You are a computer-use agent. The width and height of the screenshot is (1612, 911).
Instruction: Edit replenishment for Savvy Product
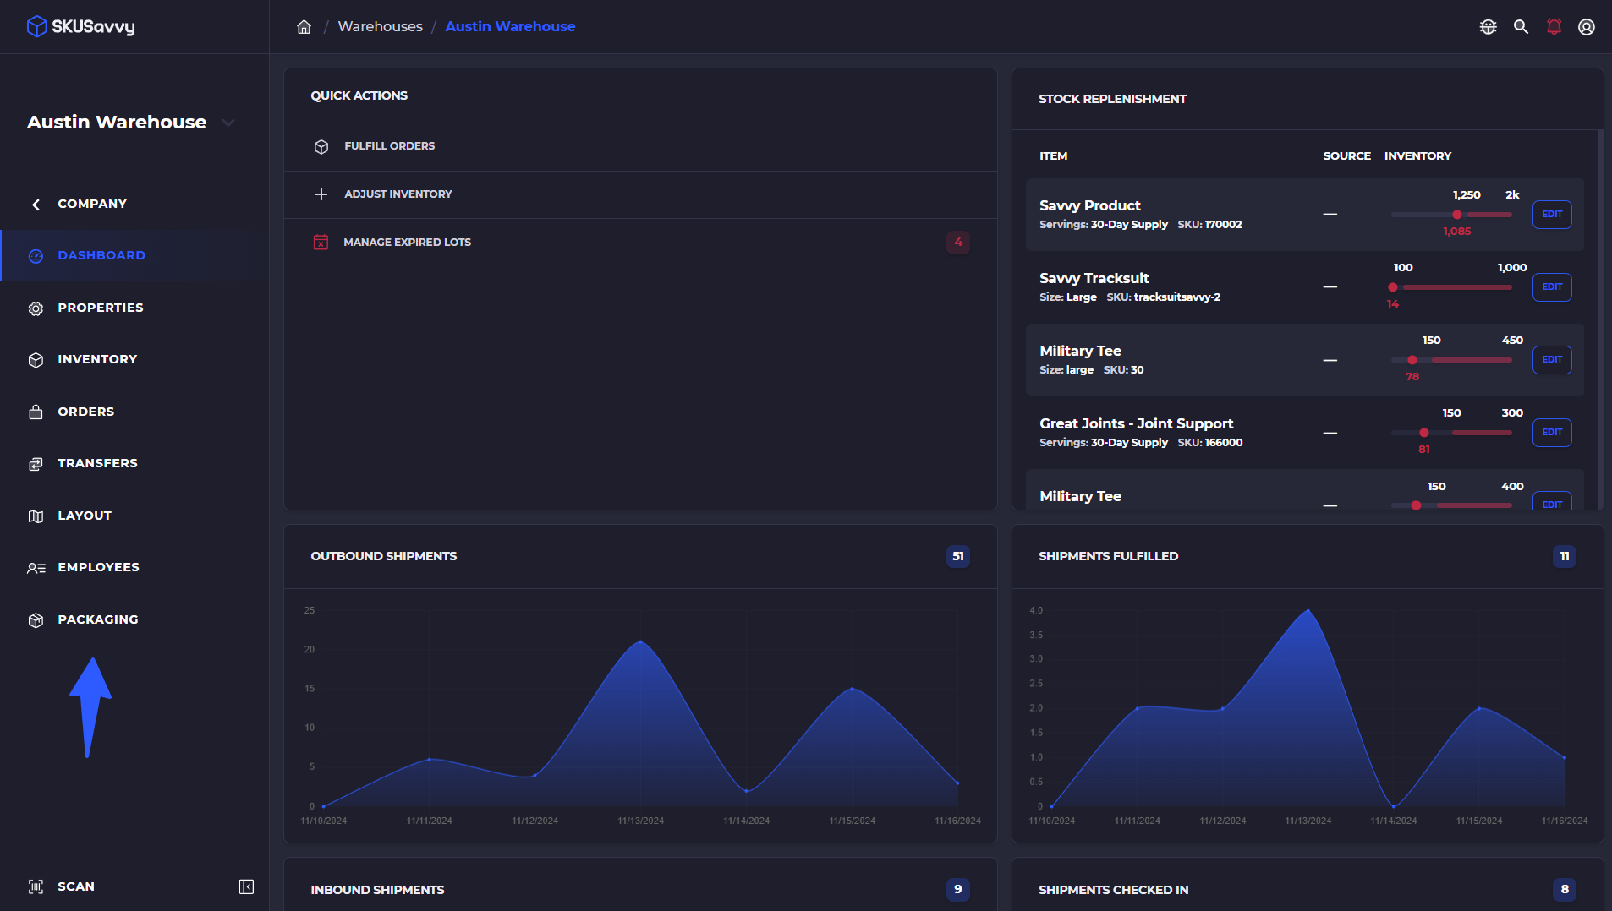coord(1552,215)
